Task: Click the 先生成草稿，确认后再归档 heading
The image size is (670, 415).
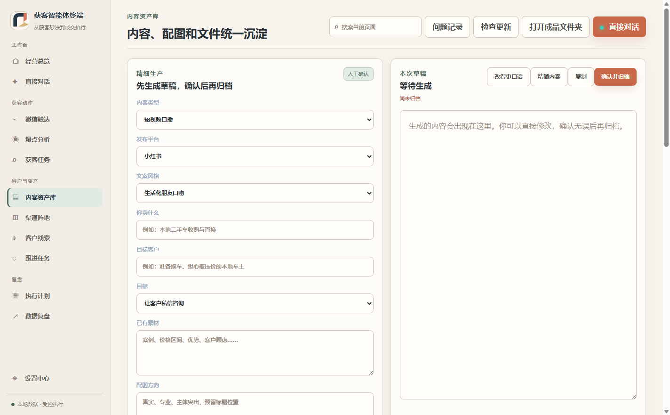Action: click(x=184, y=86)
